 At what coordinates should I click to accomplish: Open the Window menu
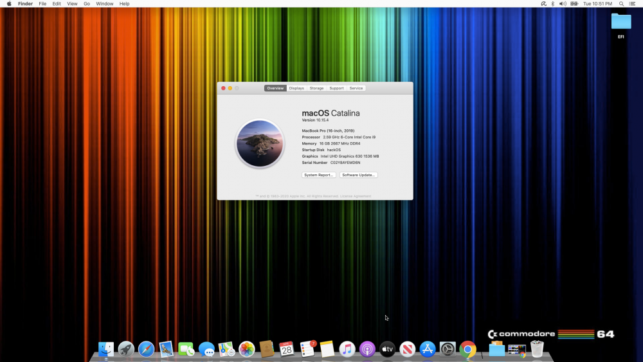(105, 4)
